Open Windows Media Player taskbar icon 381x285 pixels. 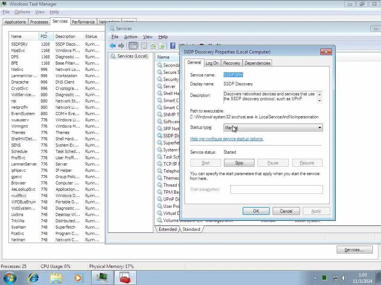tap(79, 278)
